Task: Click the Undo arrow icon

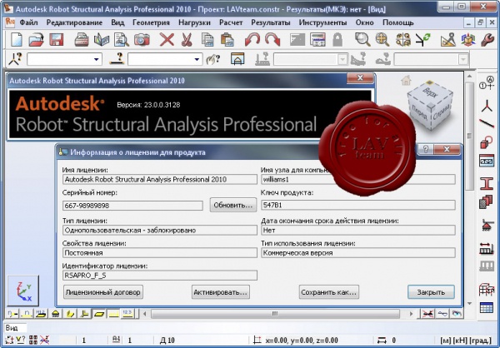Action: [252, 40]
